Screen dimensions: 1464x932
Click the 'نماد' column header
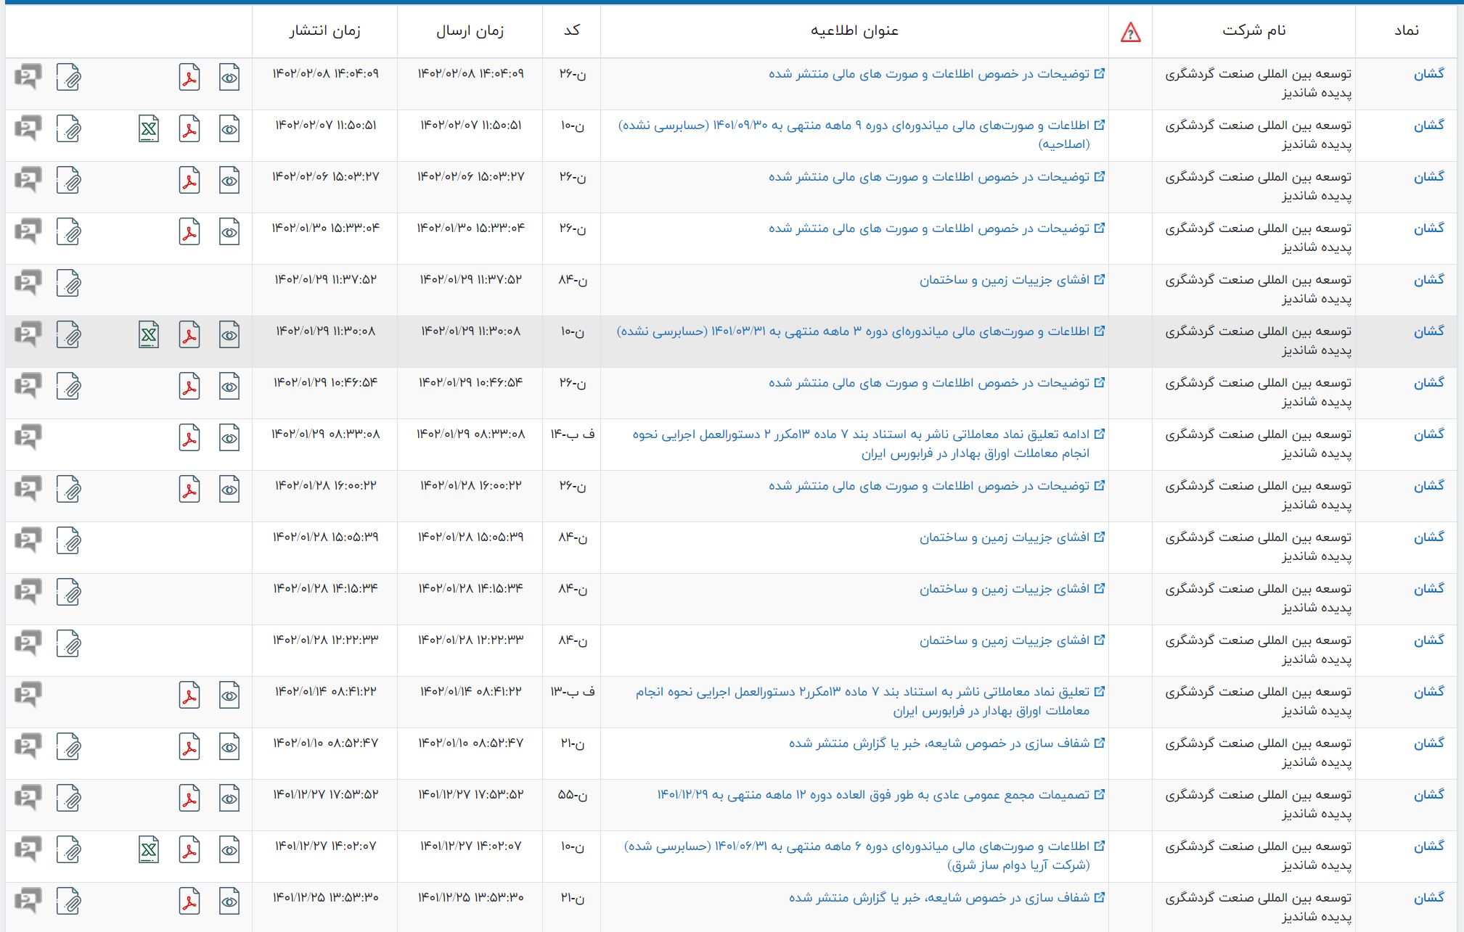(x=1406, y=30)
